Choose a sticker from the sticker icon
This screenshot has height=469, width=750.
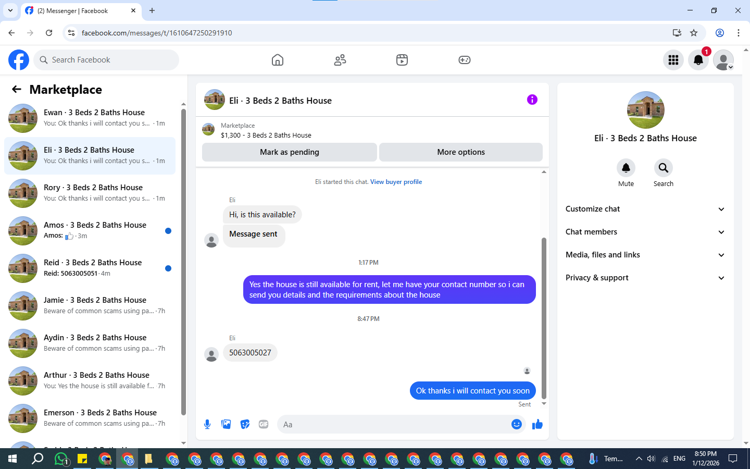[245, 424]
